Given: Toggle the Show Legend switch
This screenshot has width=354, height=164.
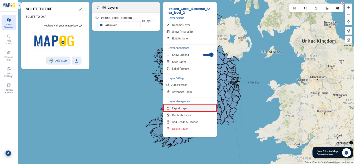Looking at the screenshot, I should tap(208, 55).
